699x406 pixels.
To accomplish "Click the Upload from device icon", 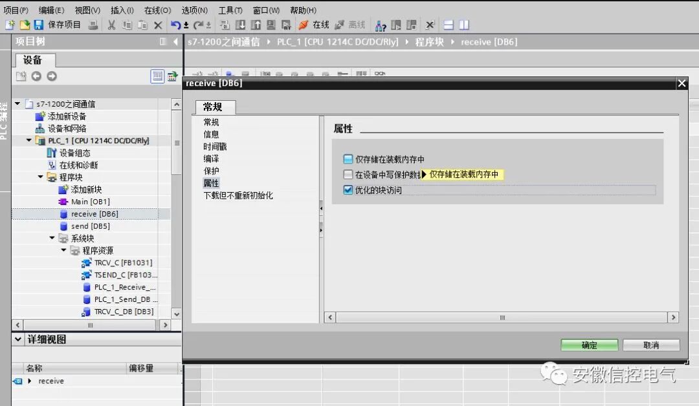I will click(x=256, y=25).
